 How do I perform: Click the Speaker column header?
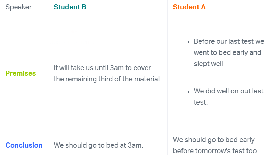[x=18, y=7]
